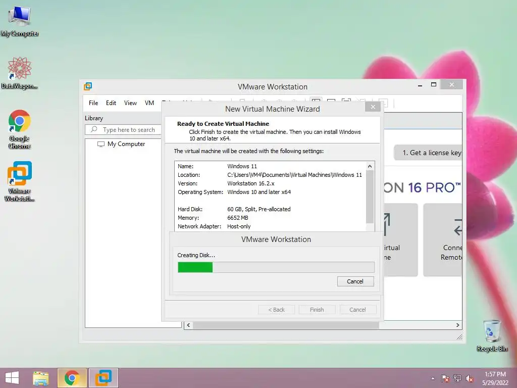Image resolution: width=517 pixels, height=388 pixels.
Task: Click Cancel in the wizard's bottom row
Action: click(357, 310)
